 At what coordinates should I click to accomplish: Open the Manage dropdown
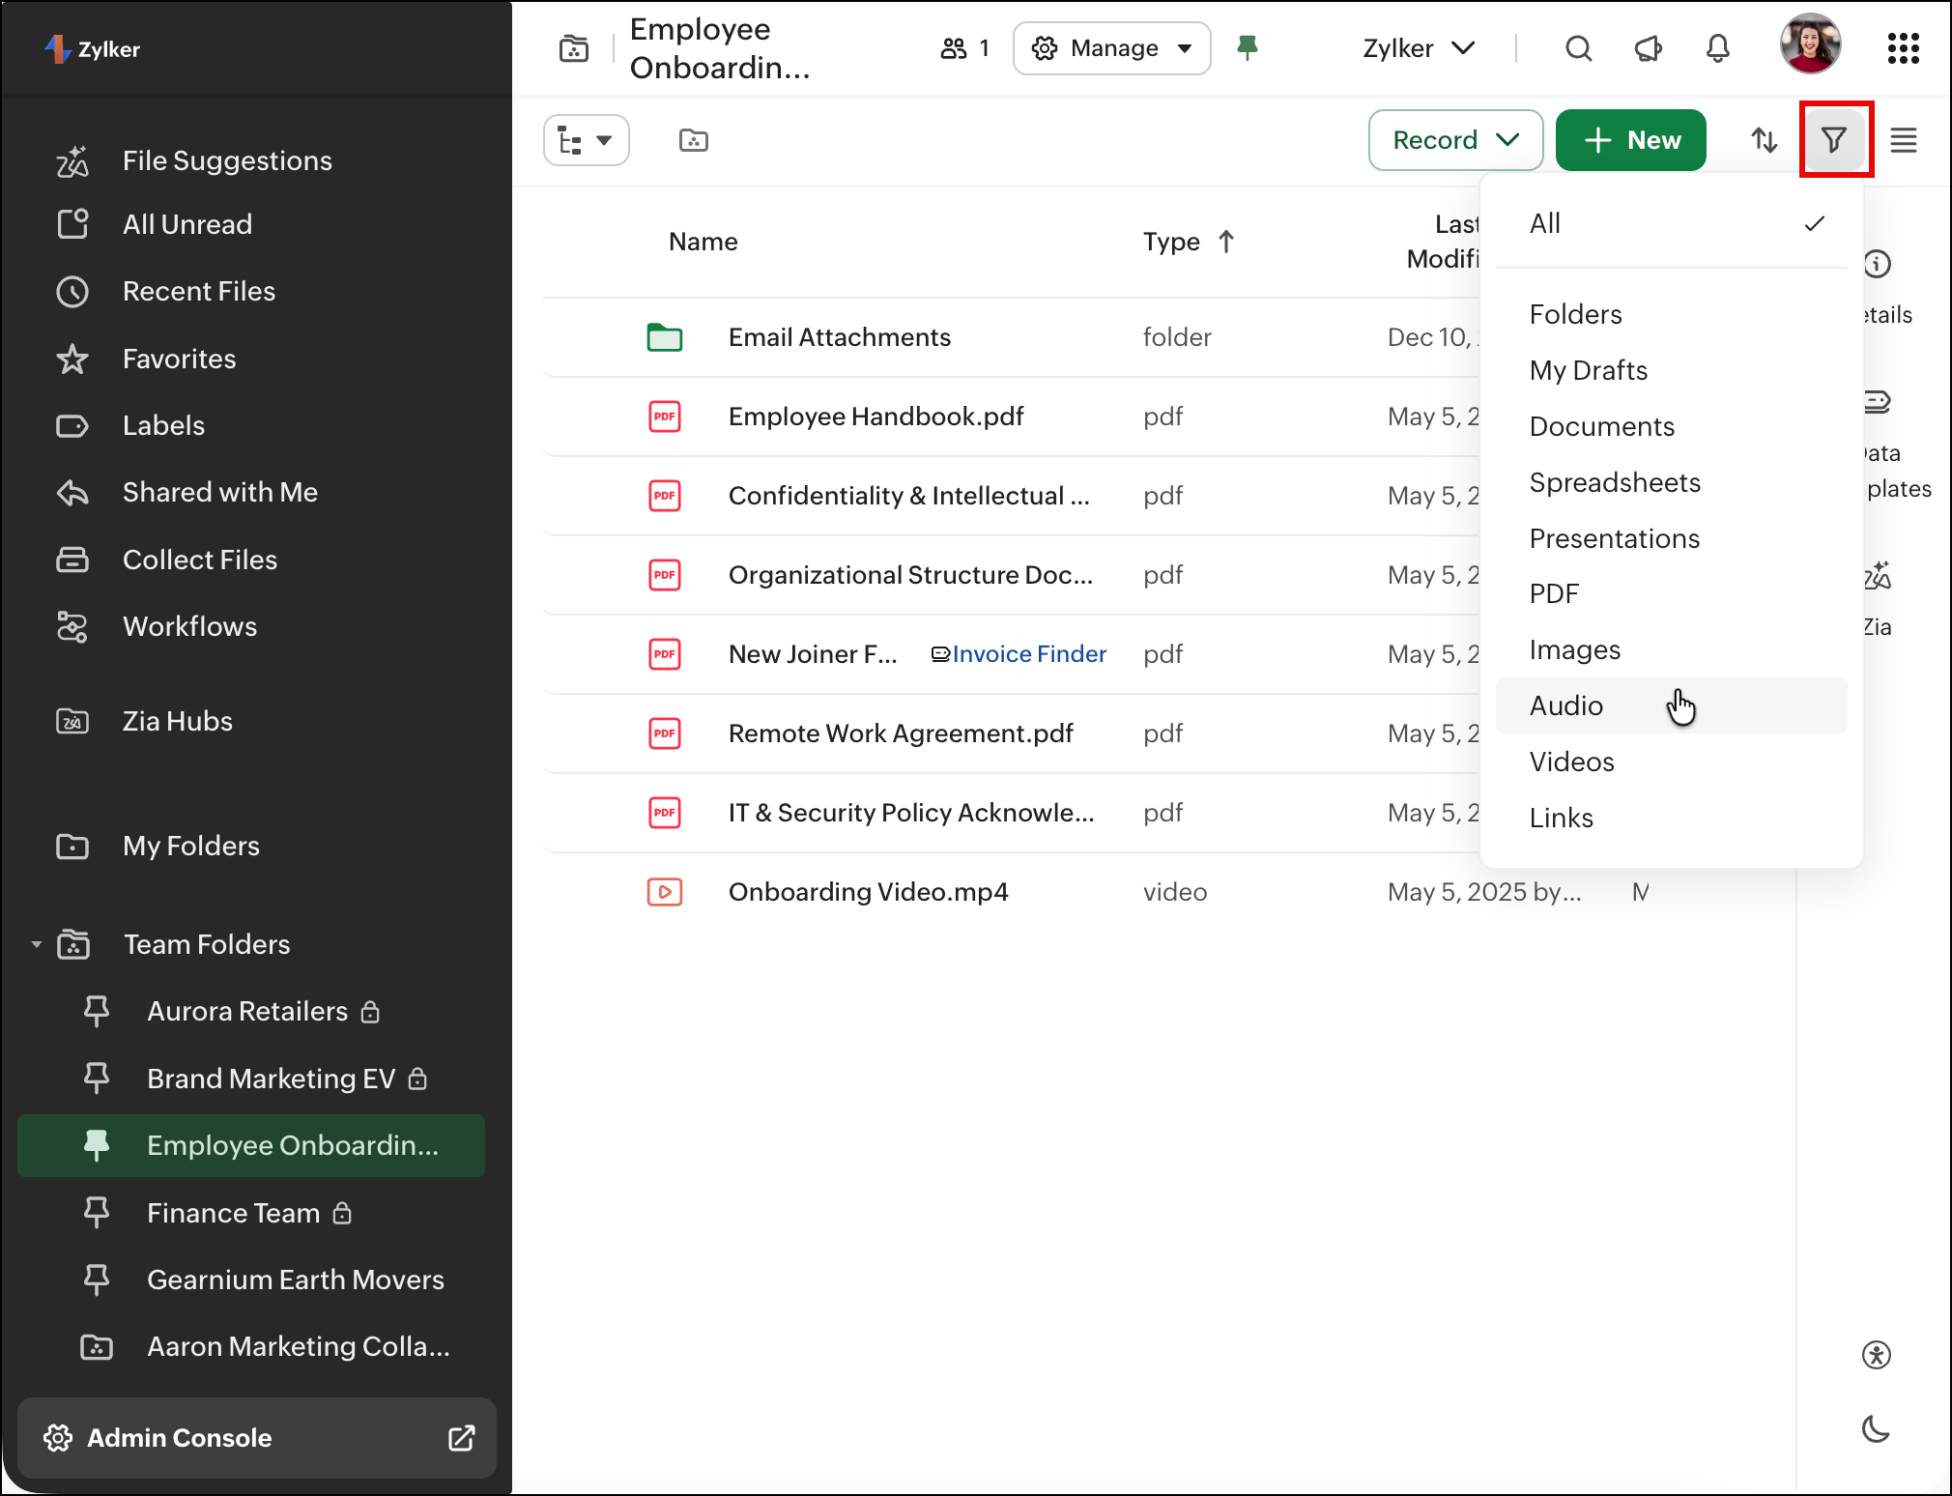point(1111,48)
